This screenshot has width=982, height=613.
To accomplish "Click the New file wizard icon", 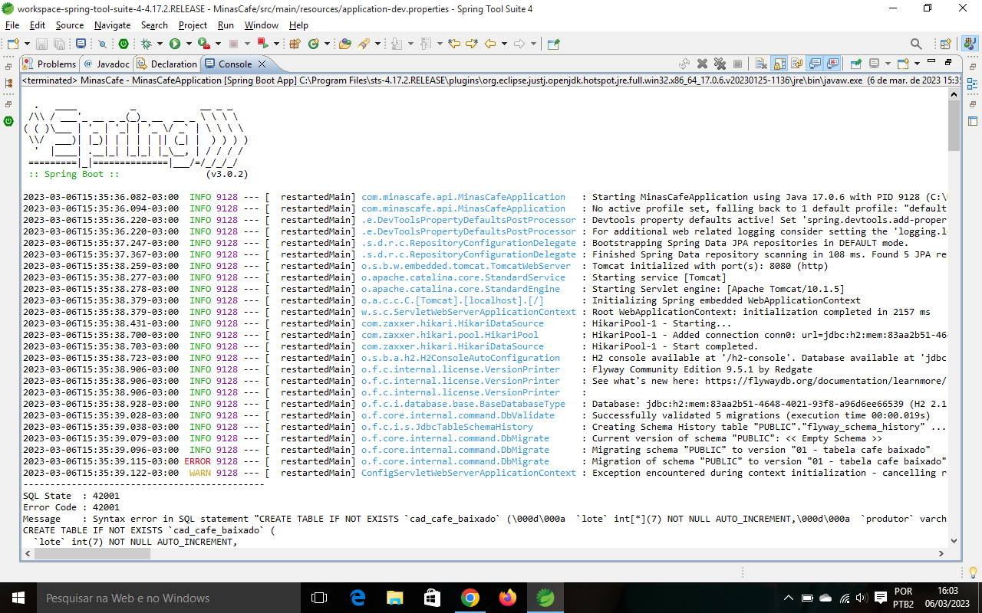I will tap(13, 44).
